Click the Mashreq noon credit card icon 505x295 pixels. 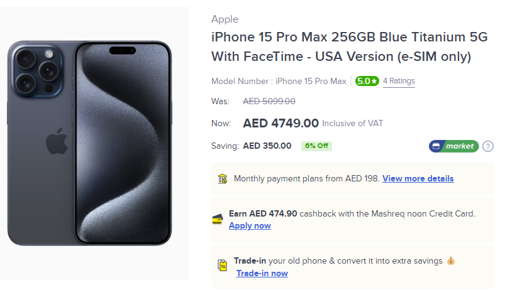click(x=218, y=219)
